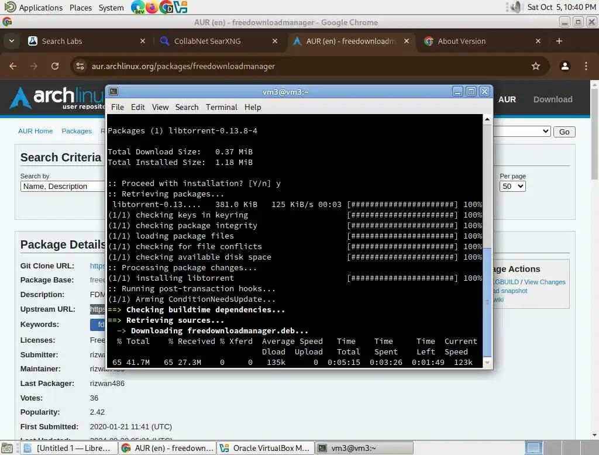Open Download link in site navbar

point(553,99)
